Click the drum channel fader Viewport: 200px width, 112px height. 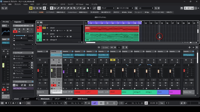coord(158,71)
